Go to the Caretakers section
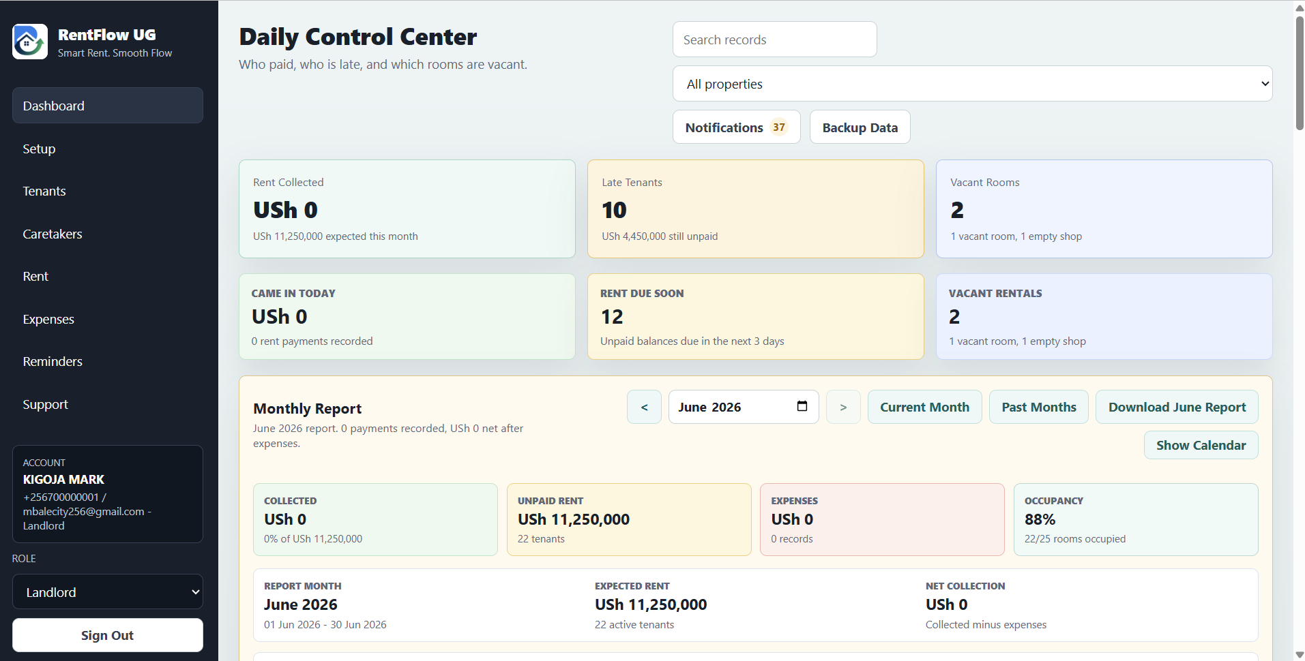The image size is (1305, 661). coord(108,234)
